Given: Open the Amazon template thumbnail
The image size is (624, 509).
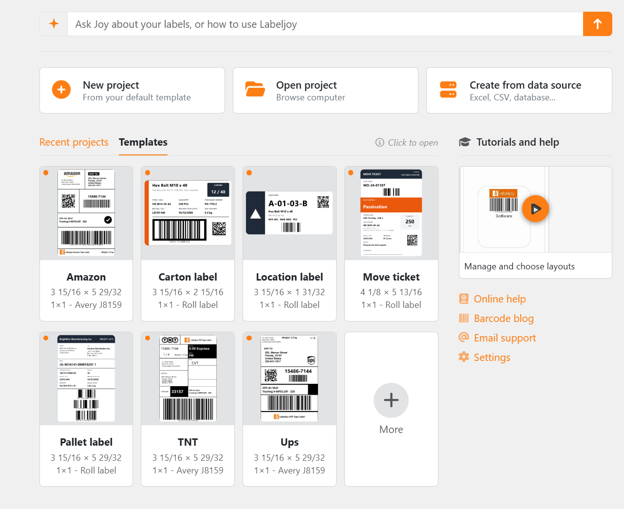Looking at the screenshot, I should [86, 213].
